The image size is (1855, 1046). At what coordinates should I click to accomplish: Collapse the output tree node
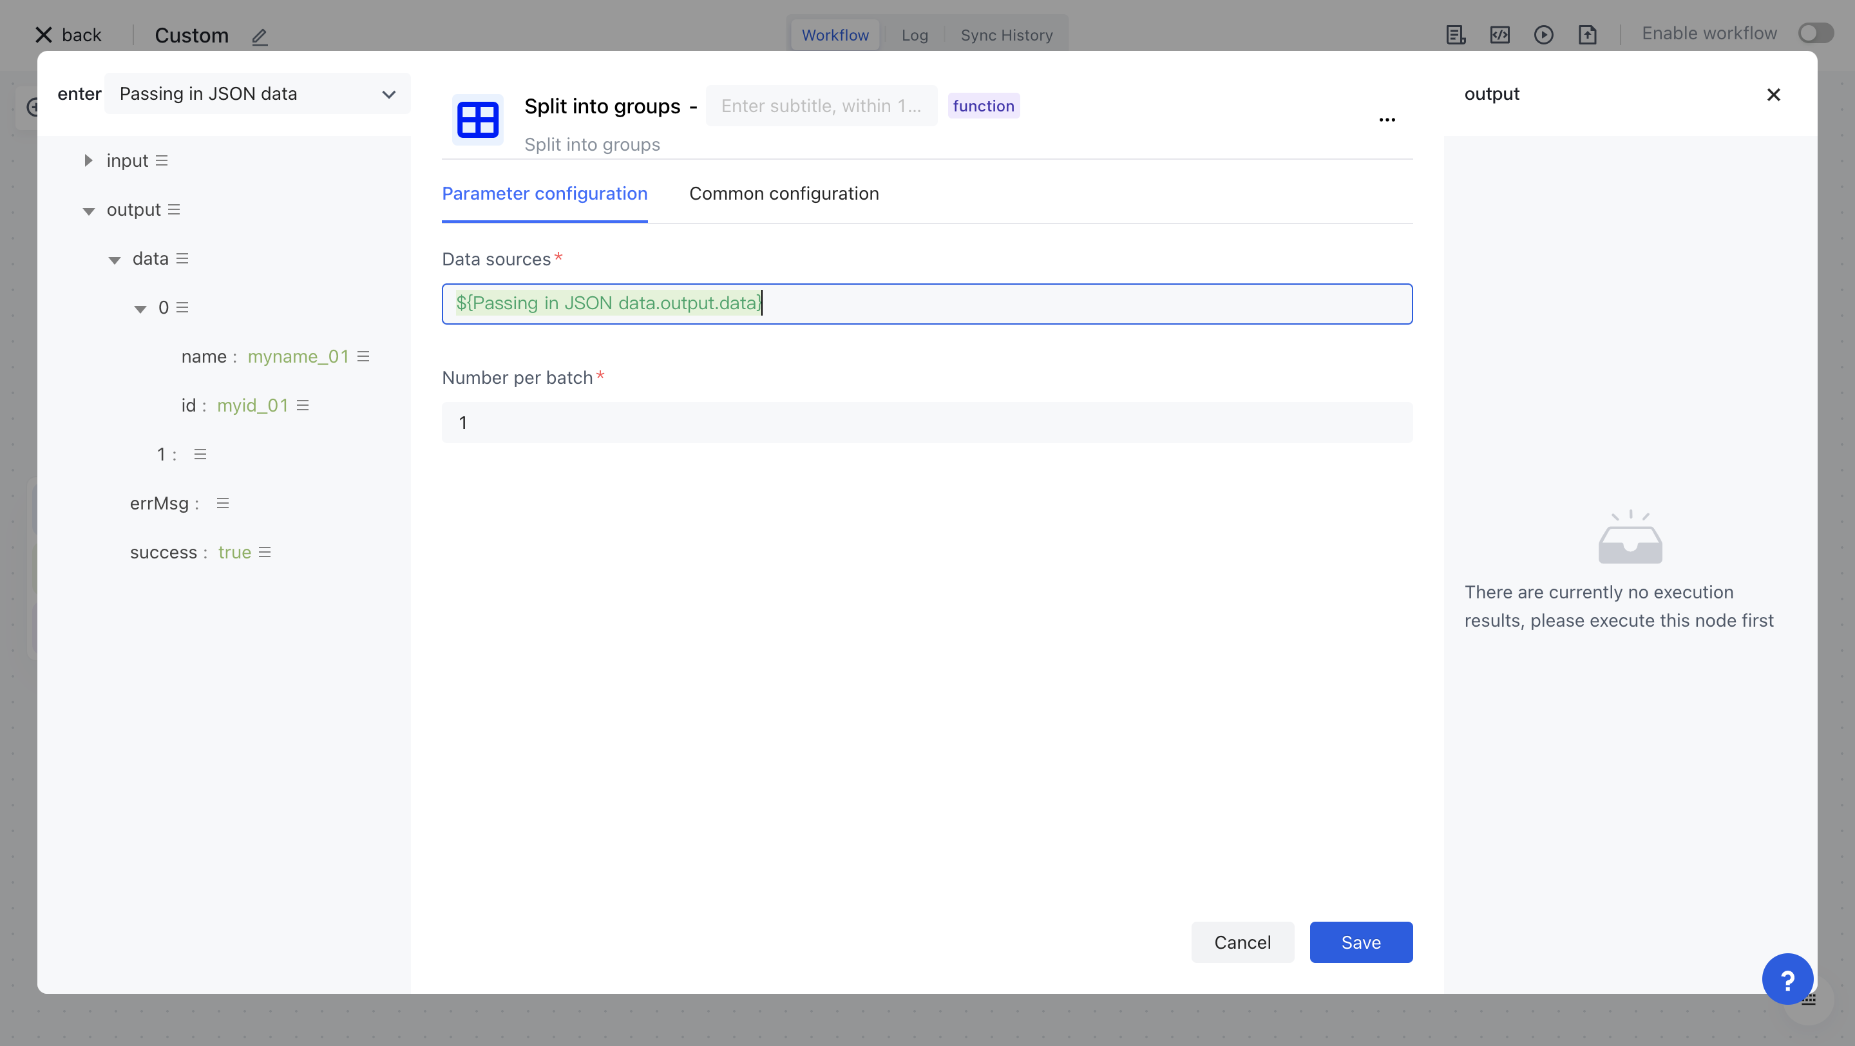coord(89,211)
